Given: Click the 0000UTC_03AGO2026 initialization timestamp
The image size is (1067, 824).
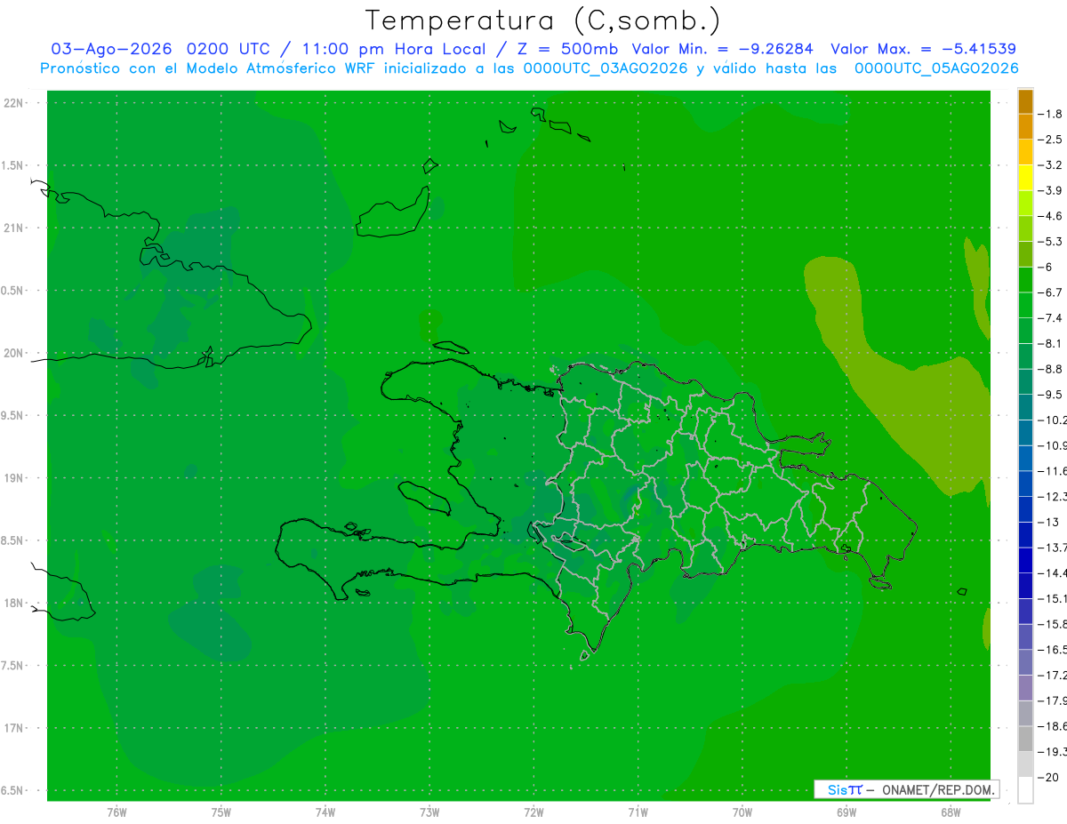Looking at the screenshot, I should point(606,68).
